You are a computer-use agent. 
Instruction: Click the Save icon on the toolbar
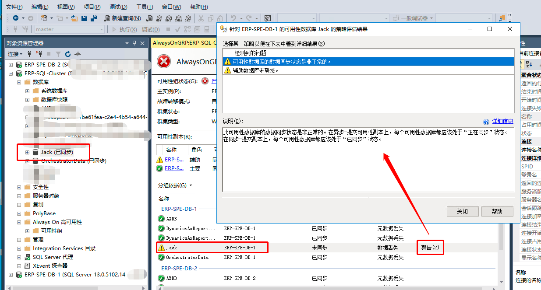tap(84, 18)
